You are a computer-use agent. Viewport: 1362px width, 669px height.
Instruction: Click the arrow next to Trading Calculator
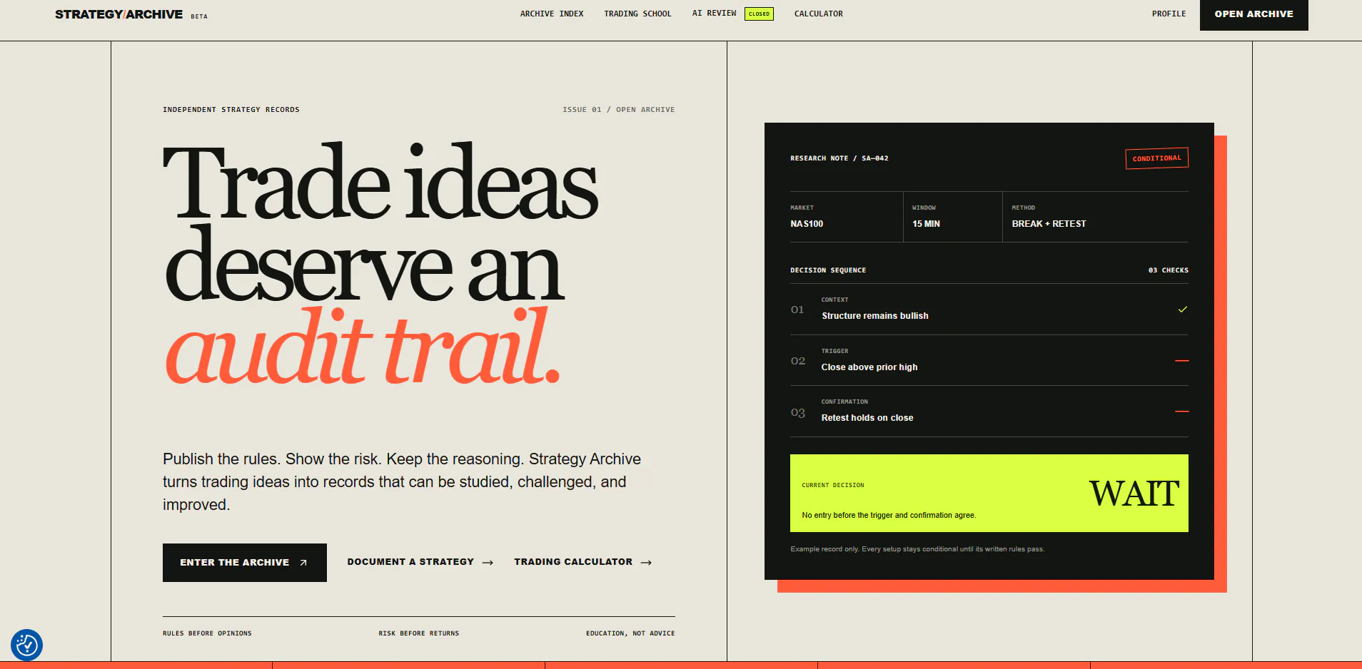[x=646, y=563]
